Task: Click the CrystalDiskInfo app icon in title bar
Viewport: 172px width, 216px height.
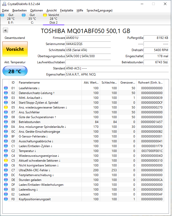Action: coord(4,4)
